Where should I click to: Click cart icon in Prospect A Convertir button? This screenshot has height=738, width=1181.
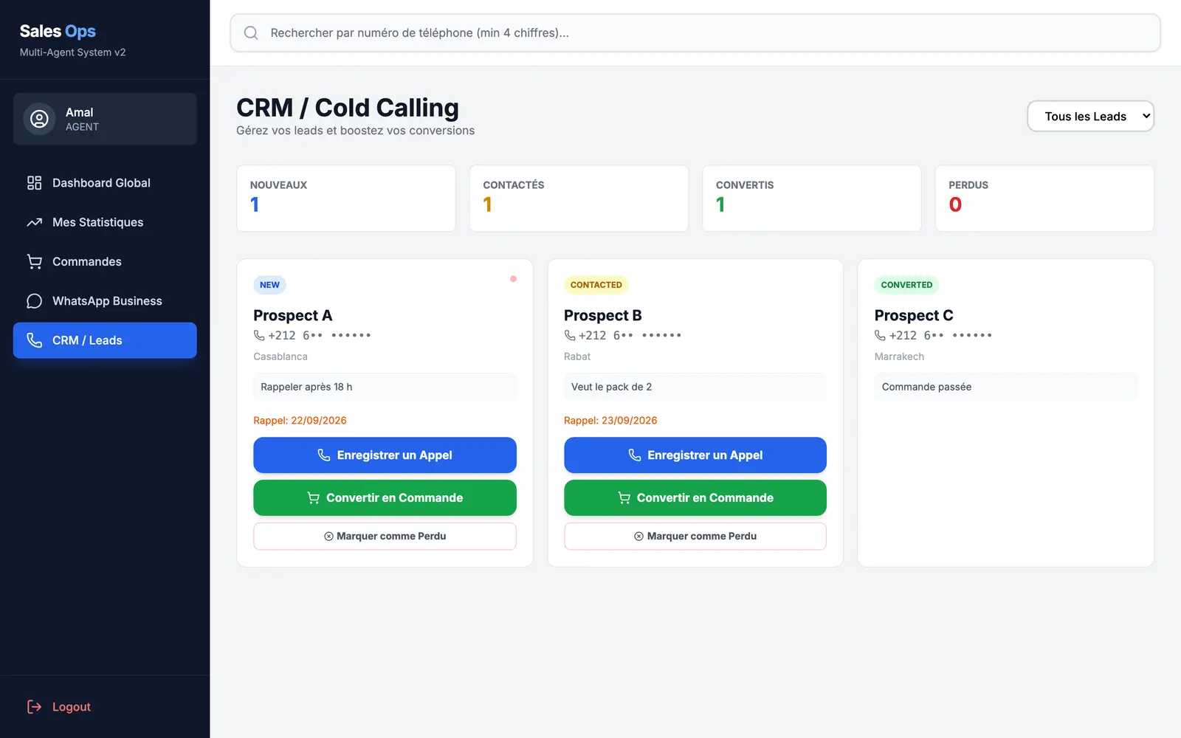(x=314, y=498)
